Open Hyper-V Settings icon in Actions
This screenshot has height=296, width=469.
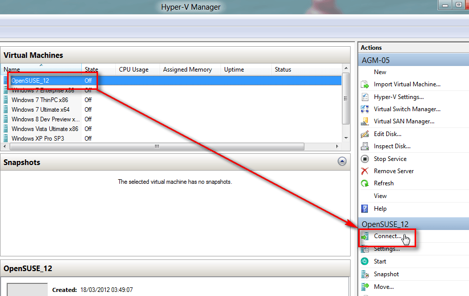click(364, 97)
